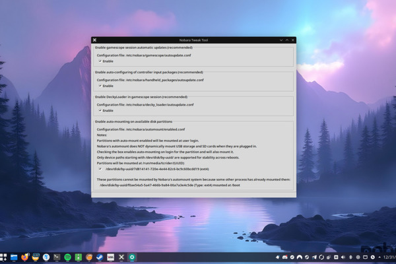Launch Firefox from the taskbar

point(24,257)
